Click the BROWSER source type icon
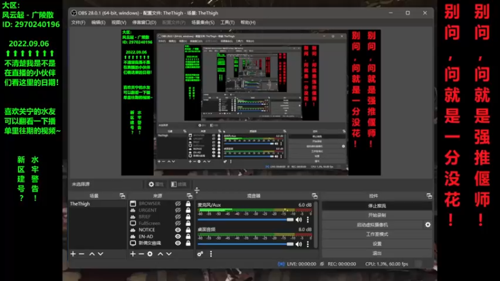The image size is (500, 281). coord(133,204)
